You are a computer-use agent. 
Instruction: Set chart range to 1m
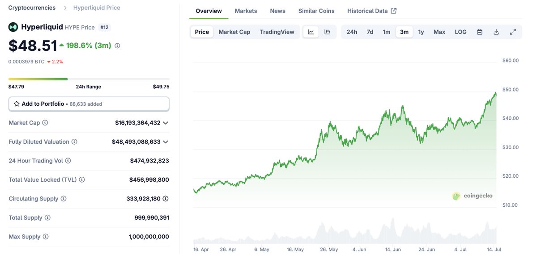coord(387,32)
